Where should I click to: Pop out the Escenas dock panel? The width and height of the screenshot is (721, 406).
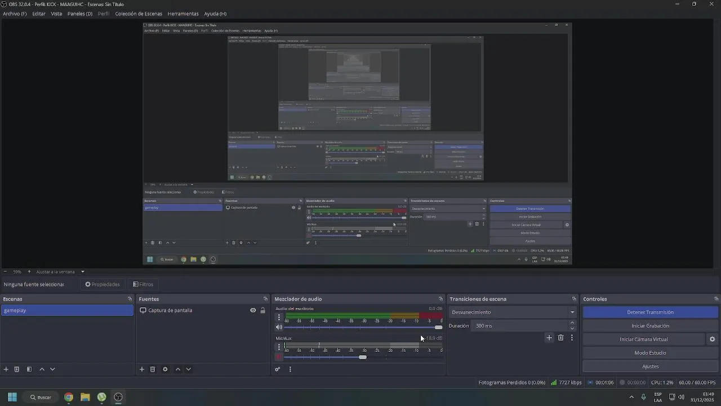coord(130,299)
